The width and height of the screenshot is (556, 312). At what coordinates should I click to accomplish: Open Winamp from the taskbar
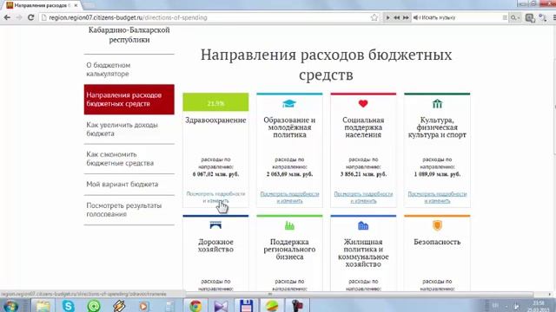[119, 306]
